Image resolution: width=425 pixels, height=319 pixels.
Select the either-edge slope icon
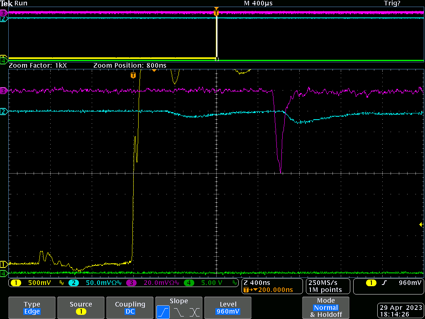[194, 312]
